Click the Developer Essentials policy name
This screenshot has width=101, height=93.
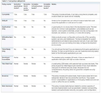click(6, 58)
